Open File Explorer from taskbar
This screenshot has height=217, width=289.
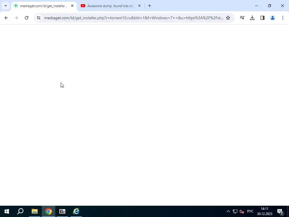34,211
